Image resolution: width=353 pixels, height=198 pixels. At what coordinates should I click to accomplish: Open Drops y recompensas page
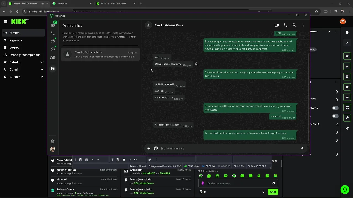click(x=23, y=55)
